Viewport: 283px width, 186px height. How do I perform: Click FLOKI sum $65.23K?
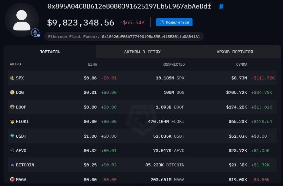pyautogui.click(x=238, y=122)
